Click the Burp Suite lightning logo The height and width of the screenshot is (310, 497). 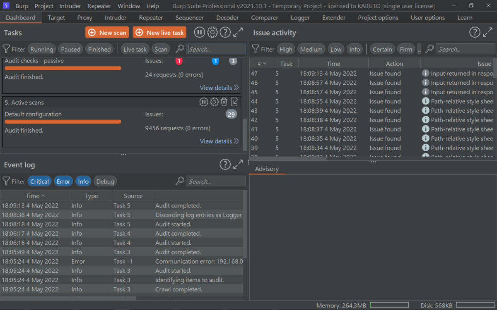click(x=6, y=6)
